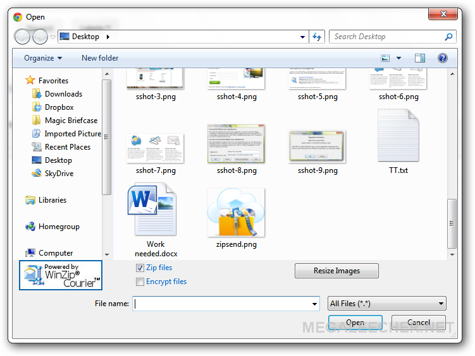Expand the Desktop breadcrumb arrow
This screenshot has height=356, width=475.
pyautogui.click(x=108, y=37)
